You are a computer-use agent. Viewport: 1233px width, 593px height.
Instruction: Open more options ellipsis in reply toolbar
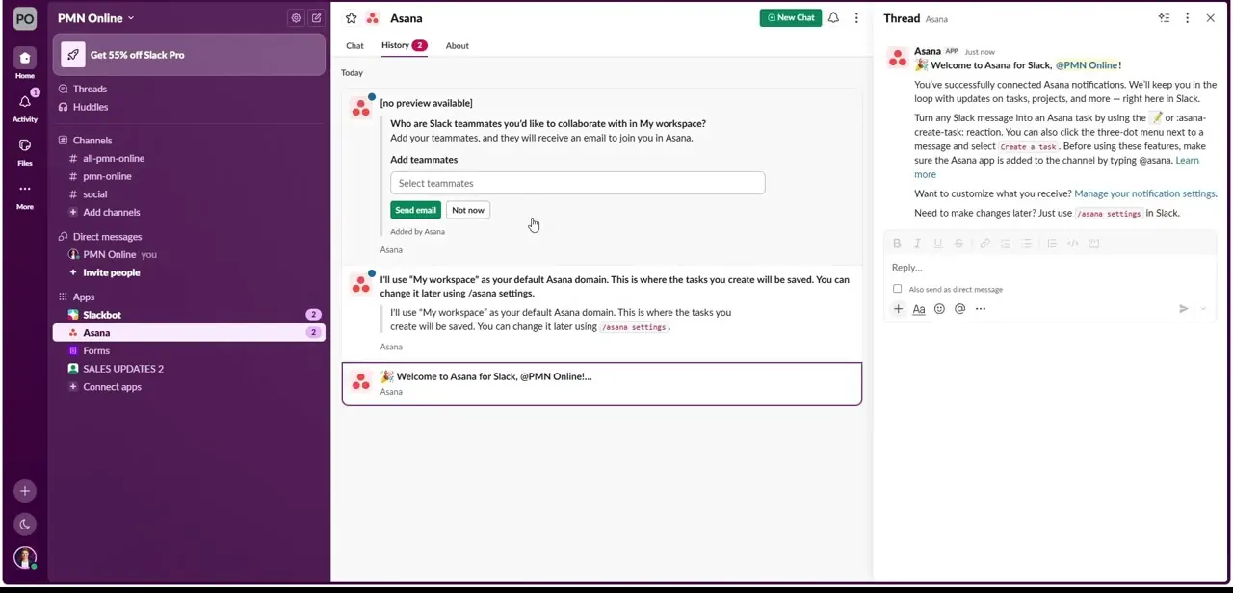tap(981, 309)
